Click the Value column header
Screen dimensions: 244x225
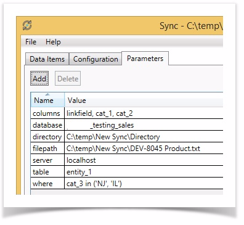(x=144, y=100)
